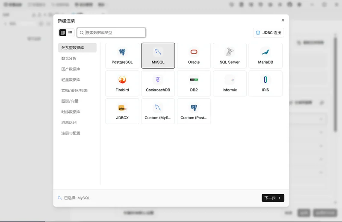Viewport: 342px width, 222px height.
Task: Choose the Firebird database tile
Action: [122, 83]
